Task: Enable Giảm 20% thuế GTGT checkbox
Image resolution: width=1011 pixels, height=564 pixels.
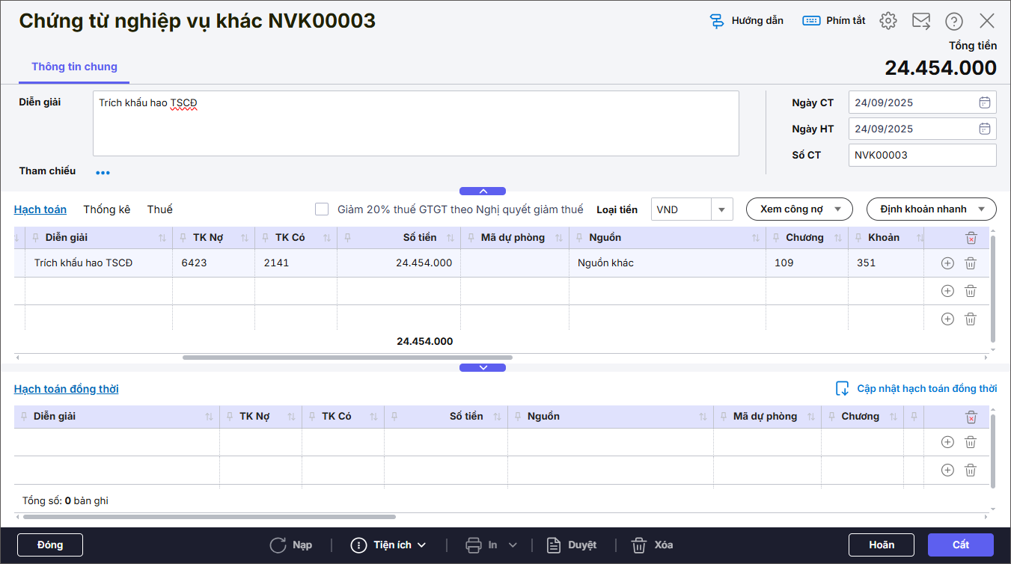Action: (322, 209)
